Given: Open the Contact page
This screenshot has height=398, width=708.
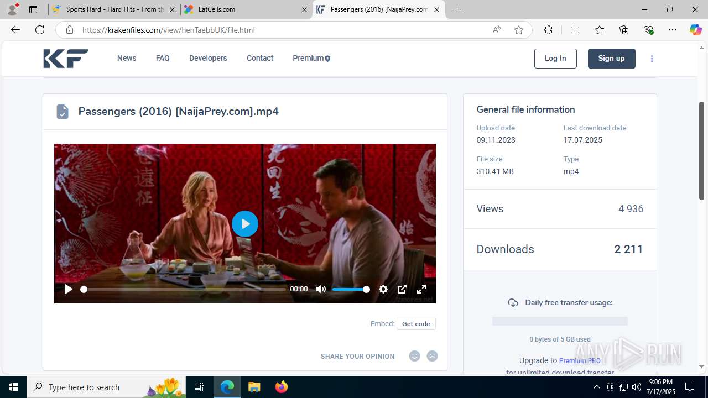Looking at the screenshot, I should (260, 58).
